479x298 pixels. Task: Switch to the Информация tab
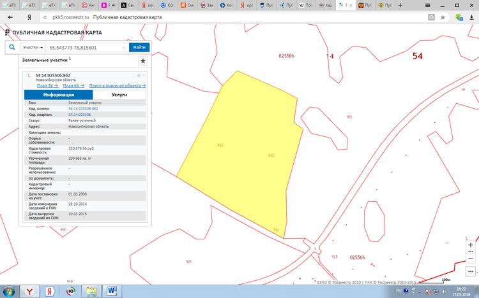pyautogui.click(x=58, y=95)
